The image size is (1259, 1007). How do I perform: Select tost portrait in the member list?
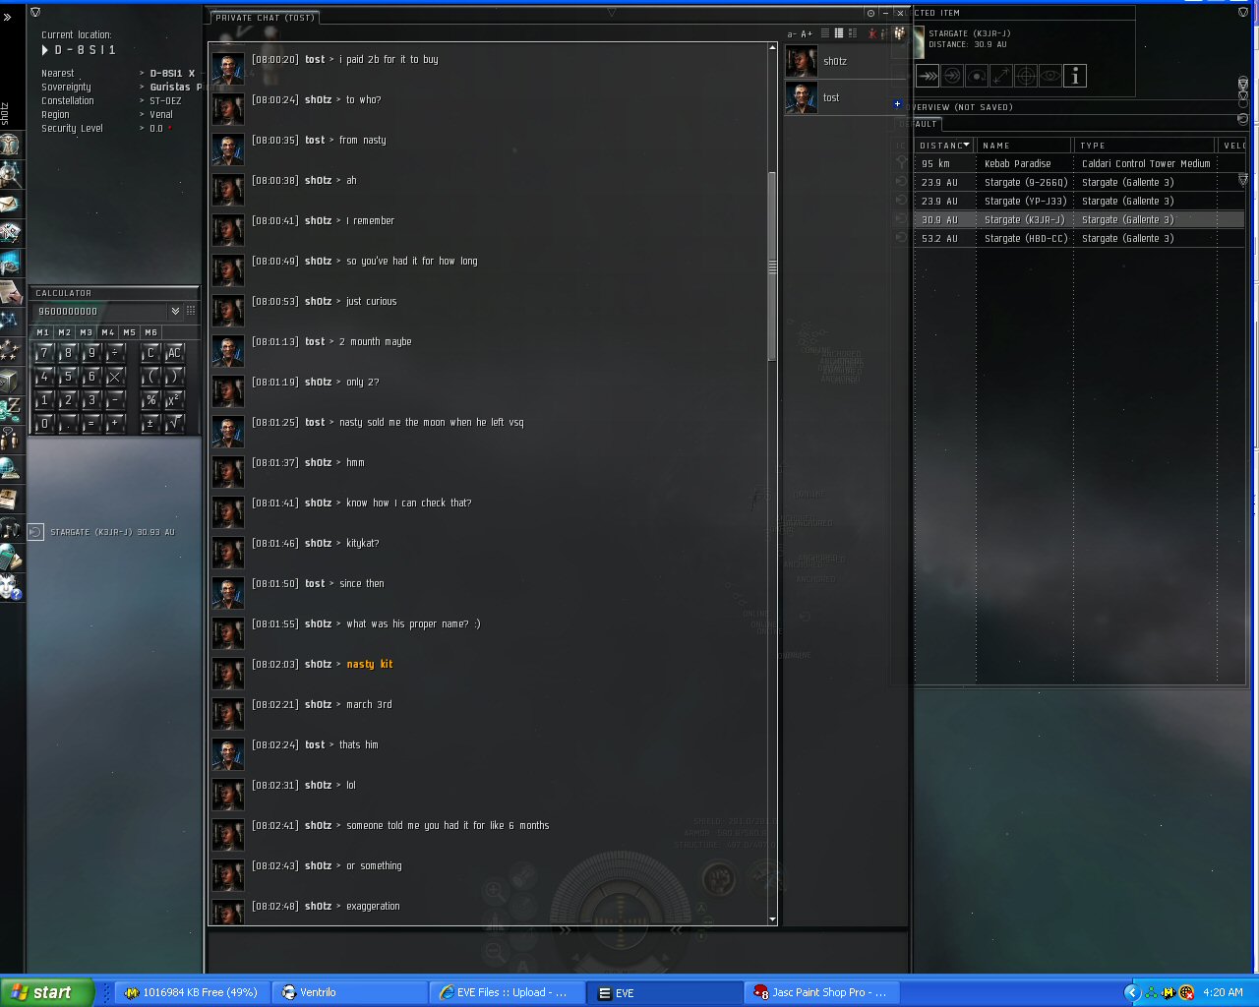click(802, 97)
